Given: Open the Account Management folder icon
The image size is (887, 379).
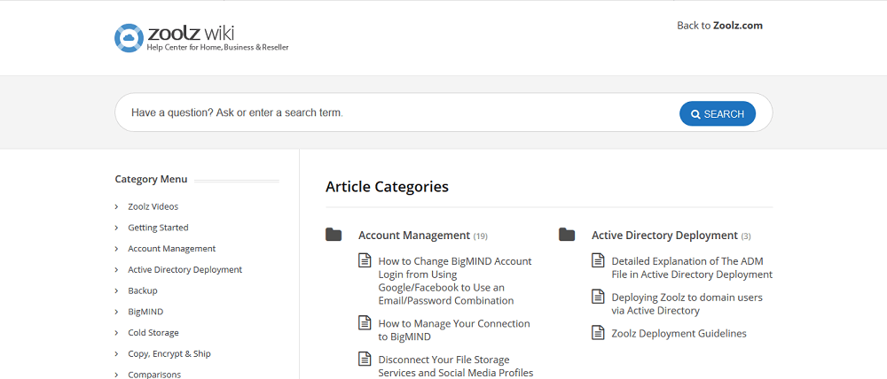Looking at the screenshot, I should 334,235.
